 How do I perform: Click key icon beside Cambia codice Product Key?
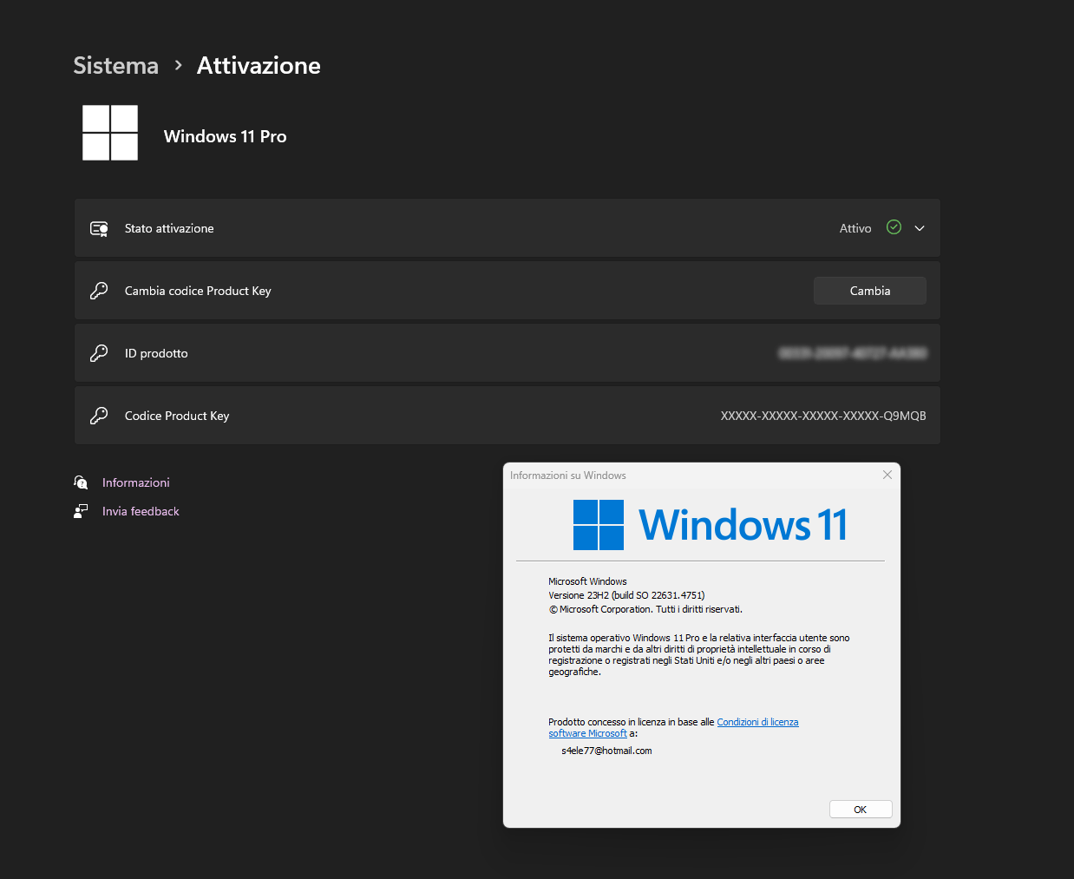click(x=99, y=291)
